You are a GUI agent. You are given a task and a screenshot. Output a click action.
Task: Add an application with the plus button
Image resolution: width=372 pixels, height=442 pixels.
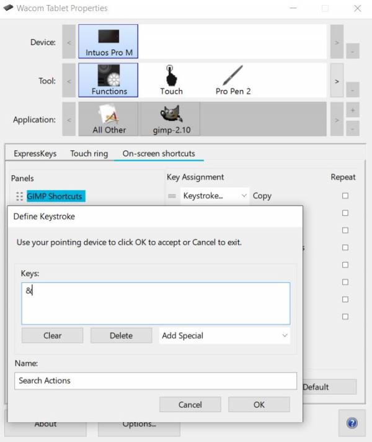(353, 110)
